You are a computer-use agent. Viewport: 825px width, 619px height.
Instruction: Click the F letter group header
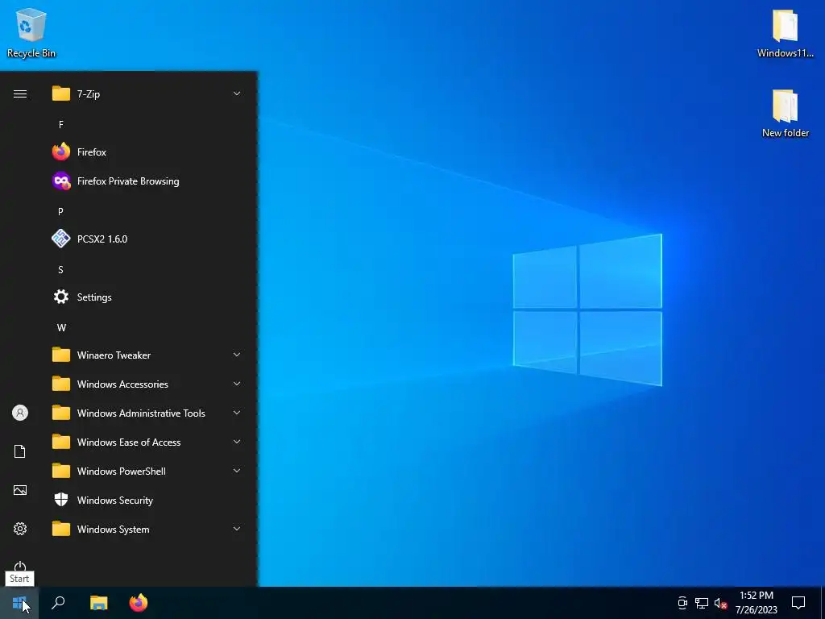click(61, 125)
